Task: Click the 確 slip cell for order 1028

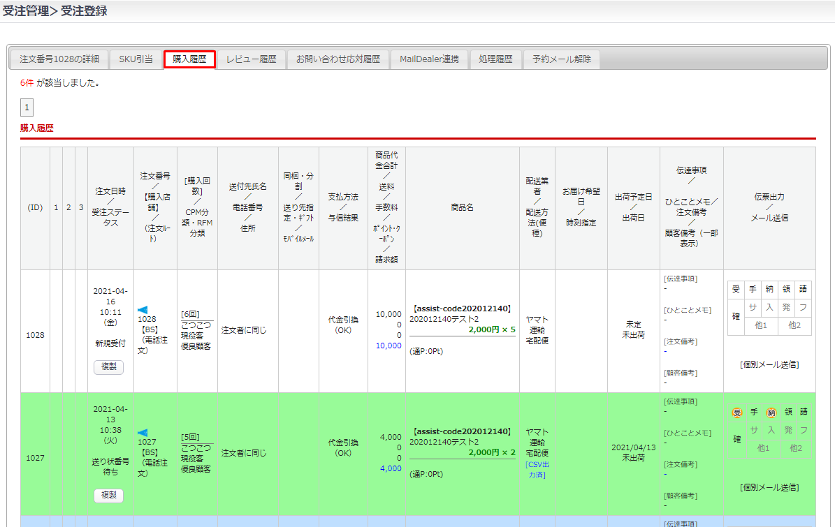Action: [736, 316]
